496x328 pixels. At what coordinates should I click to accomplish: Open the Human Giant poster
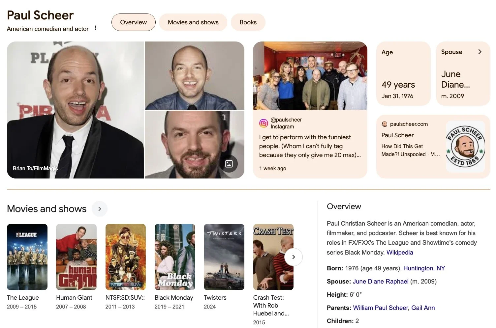click(x=76, y=257)
